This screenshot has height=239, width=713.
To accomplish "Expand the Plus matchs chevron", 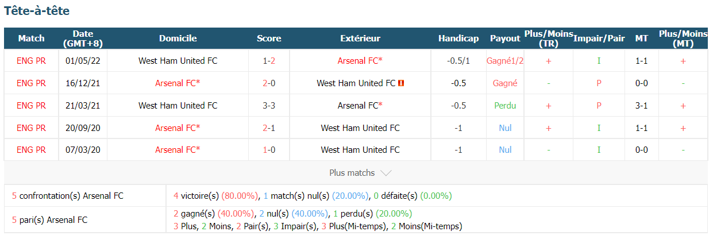I will tap(386, 173).
